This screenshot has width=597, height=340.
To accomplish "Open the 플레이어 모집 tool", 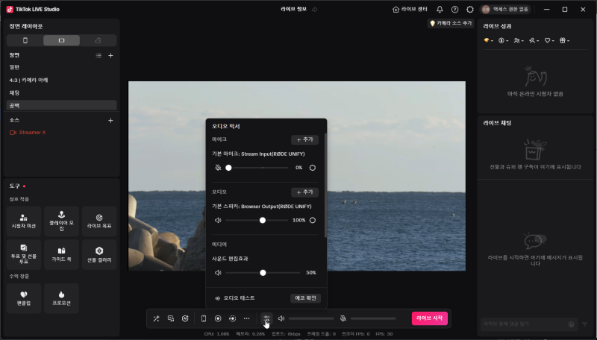I will 61,221.
